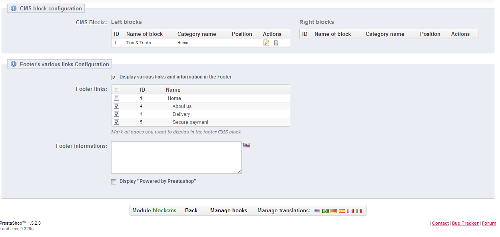Open the Forum footer link
This screenshot has height=237, width=500.
489,223
